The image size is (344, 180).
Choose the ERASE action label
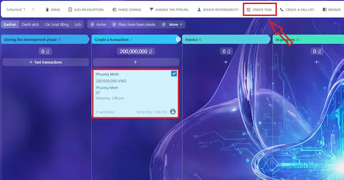(56, 10)
